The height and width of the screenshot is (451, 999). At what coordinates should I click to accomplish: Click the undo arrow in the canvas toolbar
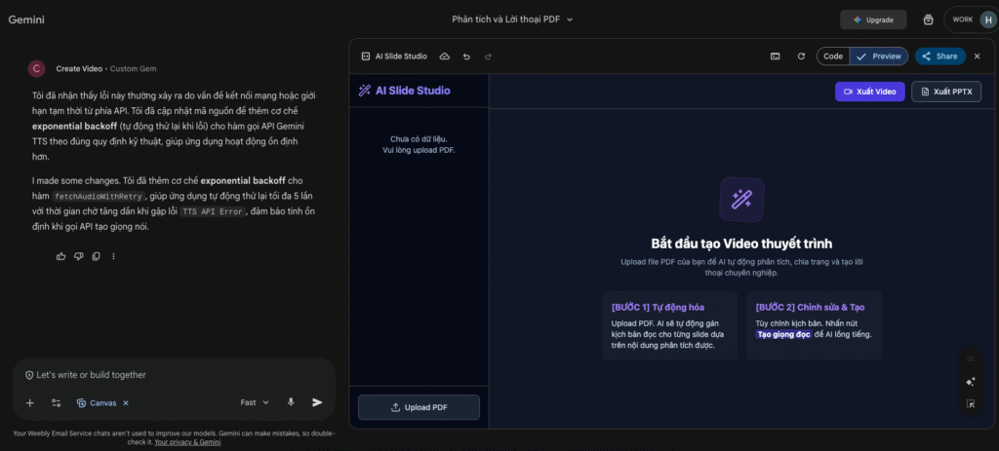tap(466, 56)
